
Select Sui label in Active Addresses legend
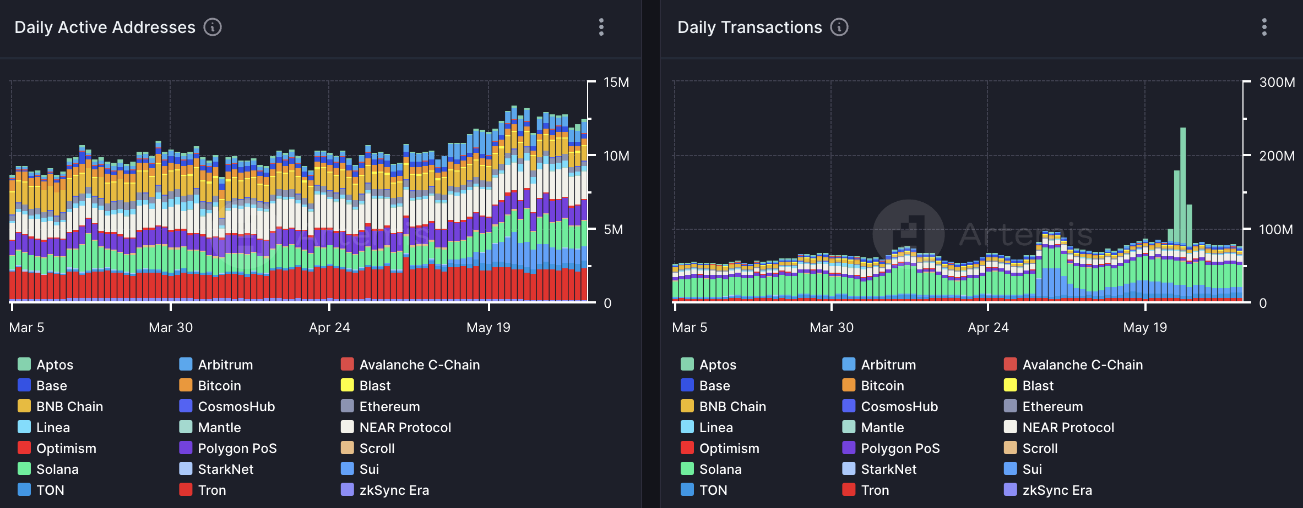(x=369, y=469)
